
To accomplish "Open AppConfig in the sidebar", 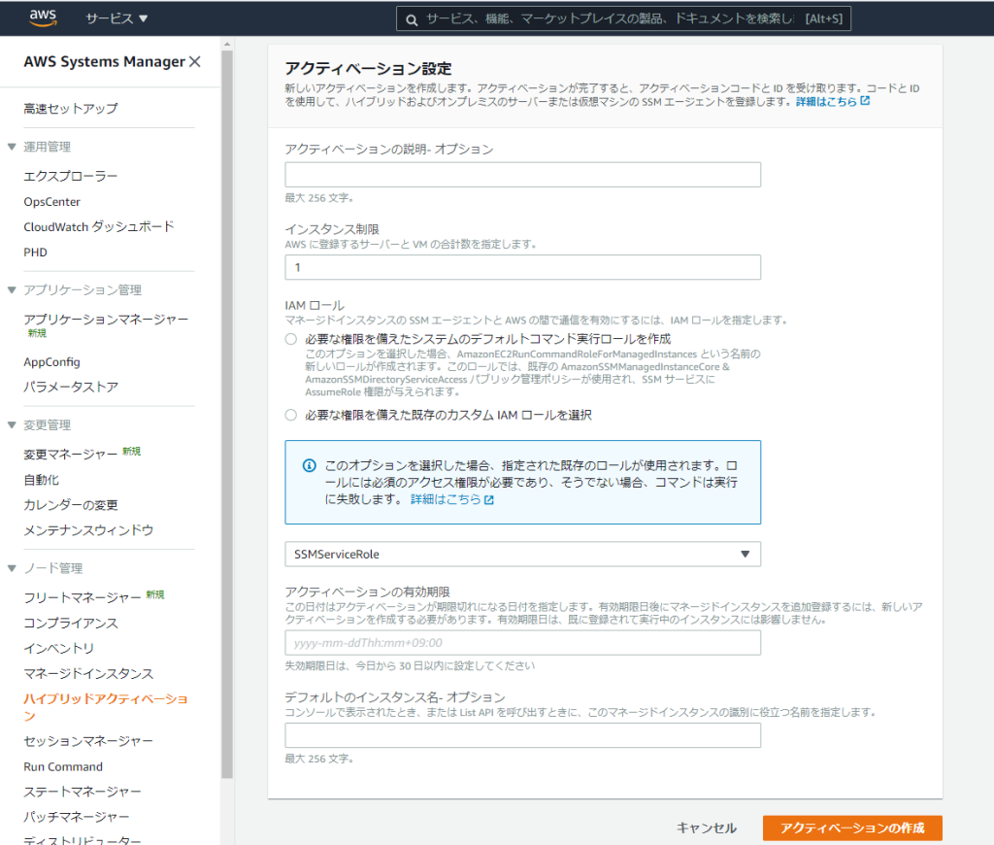I will [52, 362].
